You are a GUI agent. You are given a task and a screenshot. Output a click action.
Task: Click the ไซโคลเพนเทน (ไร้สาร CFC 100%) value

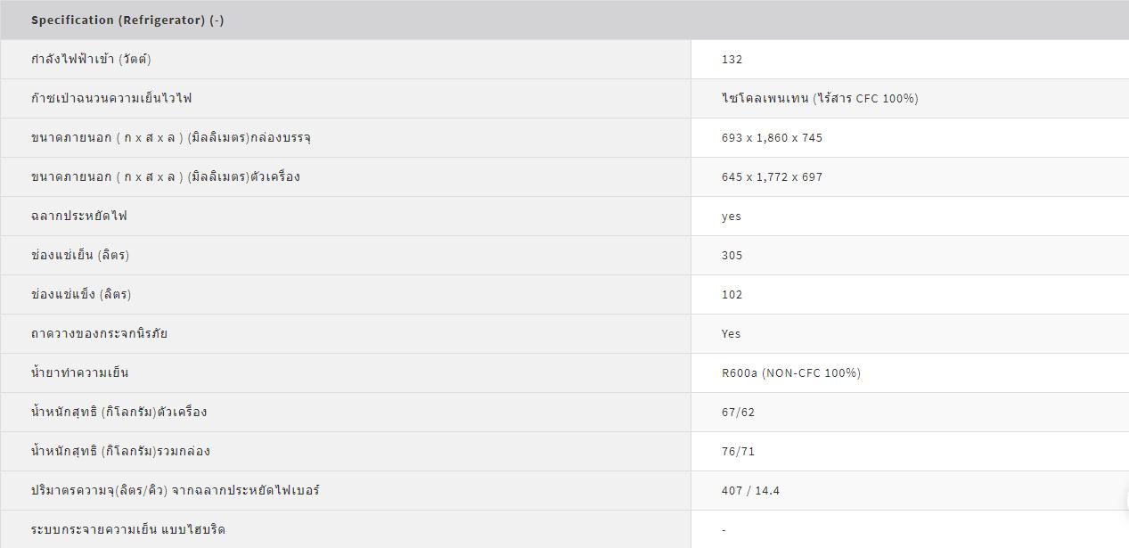pyautogui.click(x=820, y=98)
